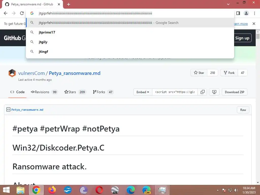The width and height of the screenshot is (260, 195).
Task: Launch Firefox from the taskbar
Action: pos(52,190)
